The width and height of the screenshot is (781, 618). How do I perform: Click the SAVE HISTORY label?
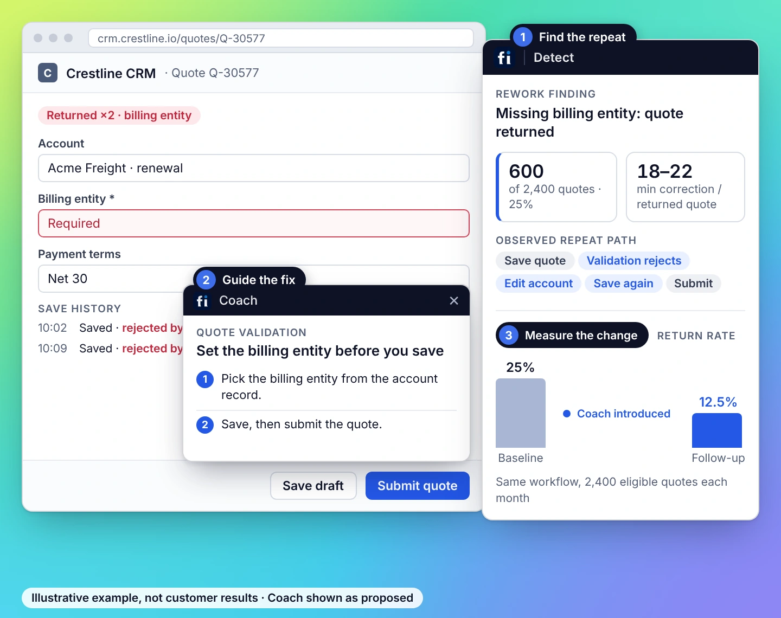tap(80, 308)
